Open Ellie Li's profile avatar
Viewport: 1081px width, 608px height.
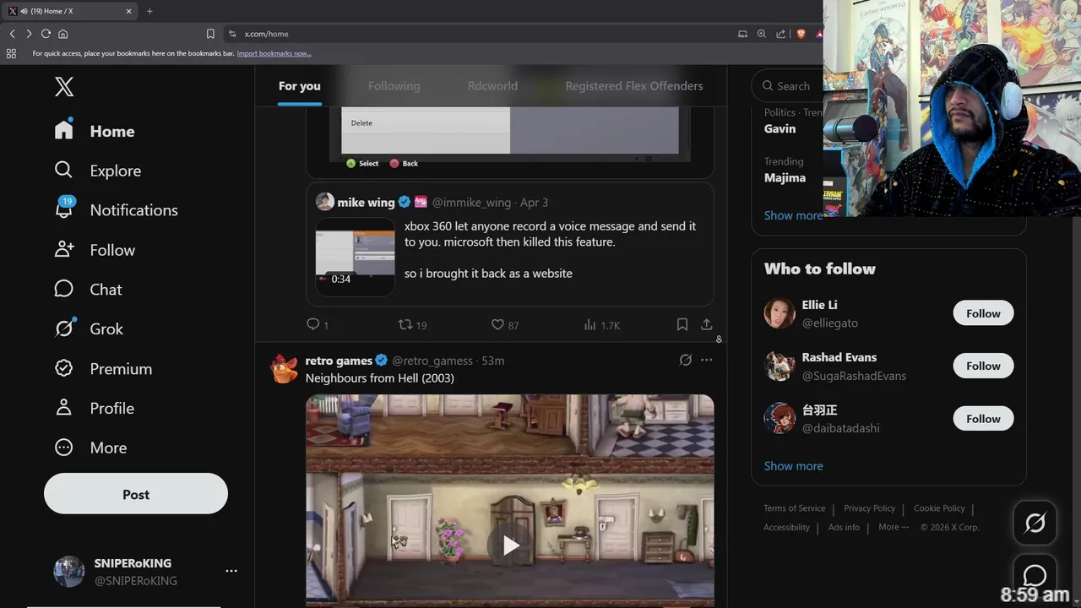[x=780, y=313]
